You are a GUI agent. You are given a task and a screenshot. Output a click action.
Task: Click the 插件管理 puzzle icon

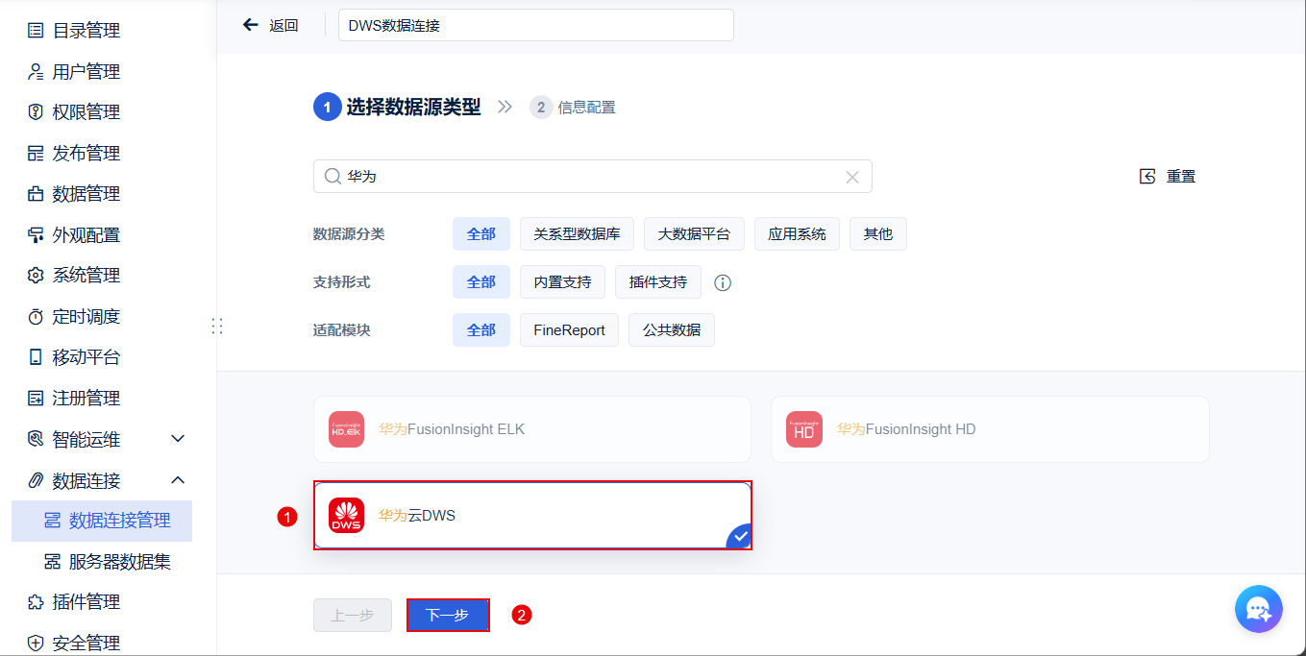(36, 602)
